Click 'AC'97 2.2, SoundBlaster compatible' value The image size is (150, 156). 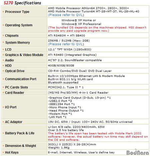(75, 60)
